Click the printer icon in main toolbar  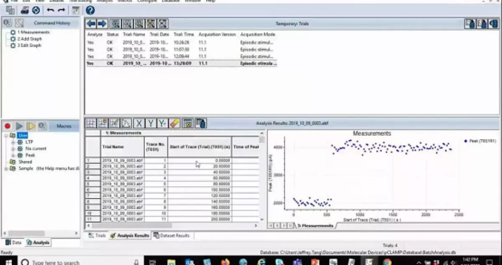point(25,10)
